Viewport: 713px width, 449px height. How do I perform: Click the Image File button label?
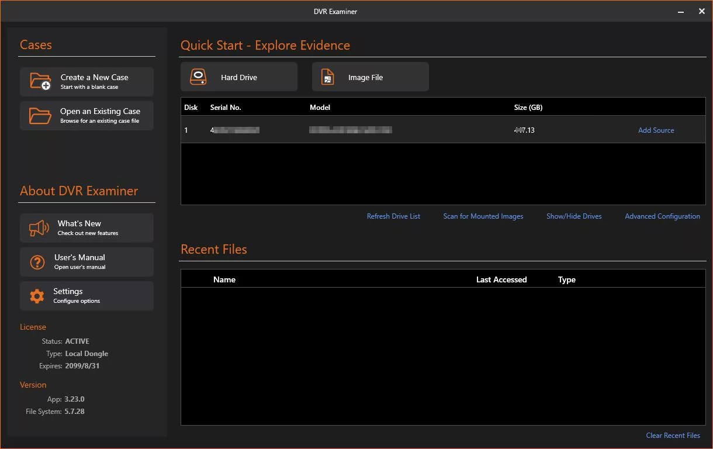point(365,77)
